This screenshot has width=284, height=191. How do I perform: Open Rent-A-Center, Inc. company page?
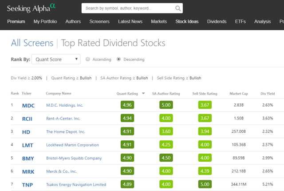click(63, 119)
